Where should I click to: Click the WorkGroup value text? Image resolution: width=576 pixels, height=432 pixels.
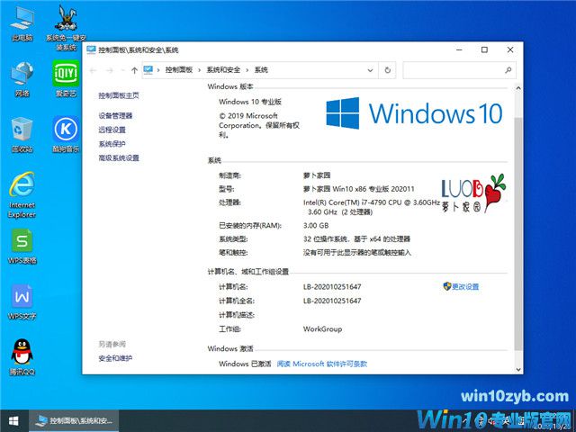tap(322, 328)
